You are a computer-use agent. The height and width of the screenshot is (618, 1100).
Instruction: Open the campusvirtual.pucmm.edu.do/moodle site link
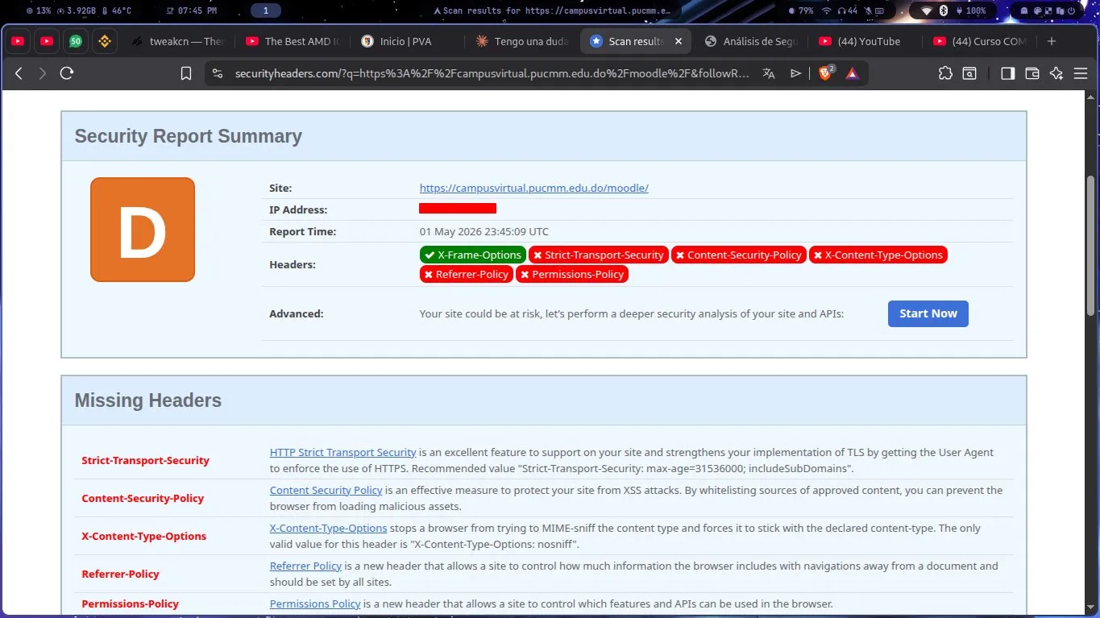[533, 188]
